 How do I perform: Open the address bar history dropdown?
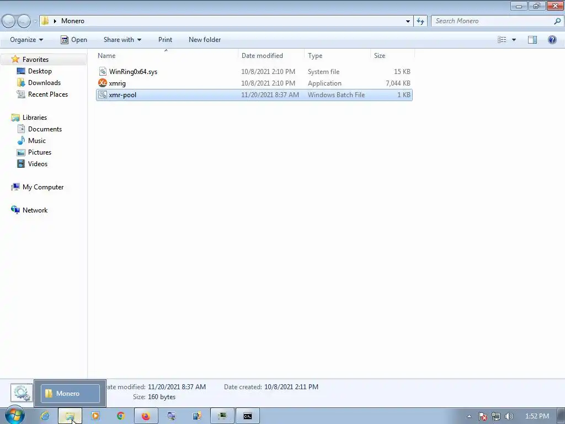(x=408, y=22)
